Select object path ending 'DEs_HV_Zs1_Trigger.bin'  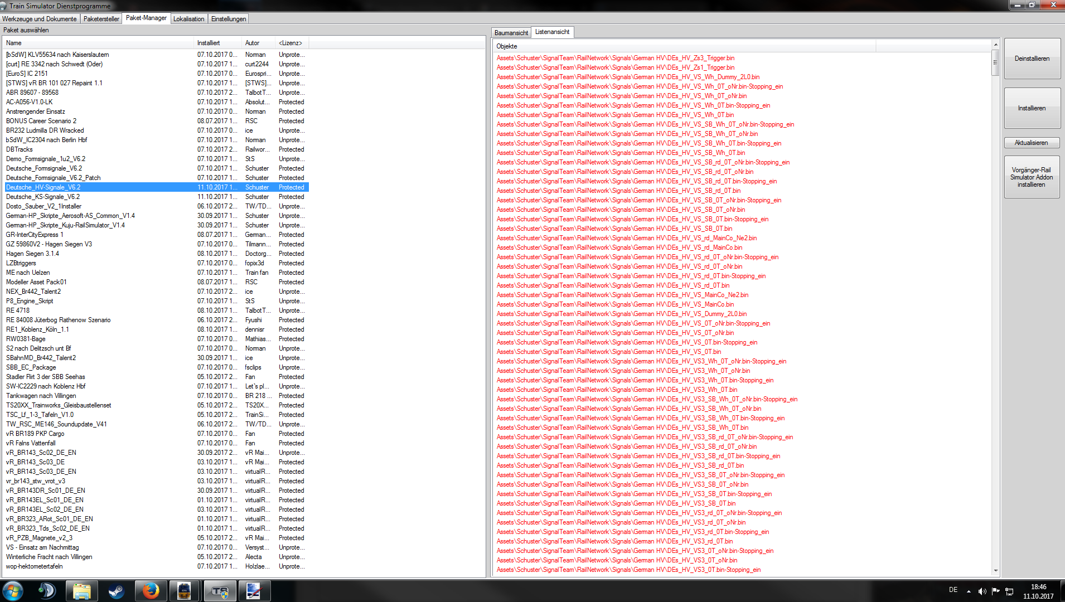616,67
